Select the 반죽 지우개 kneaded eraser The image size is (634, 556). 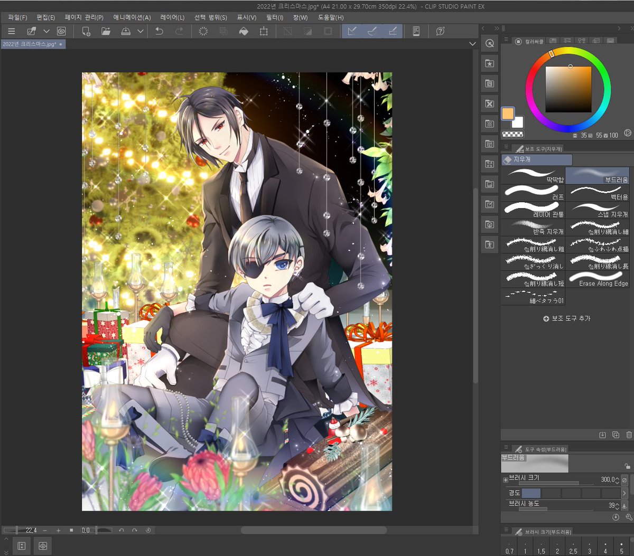[533, 228]
